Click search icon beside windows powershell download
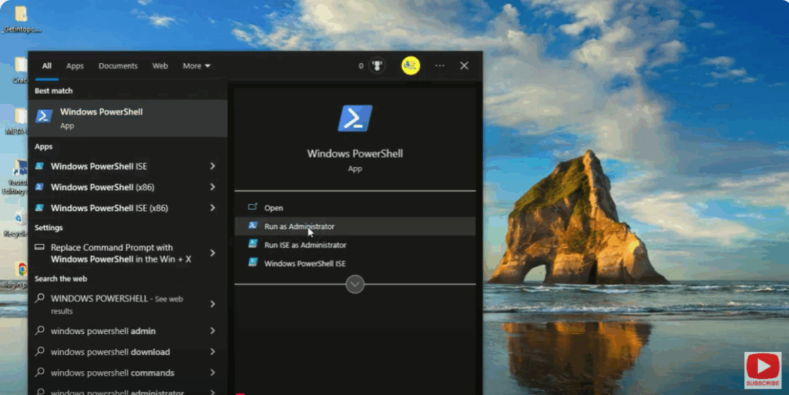 (39, 351)
